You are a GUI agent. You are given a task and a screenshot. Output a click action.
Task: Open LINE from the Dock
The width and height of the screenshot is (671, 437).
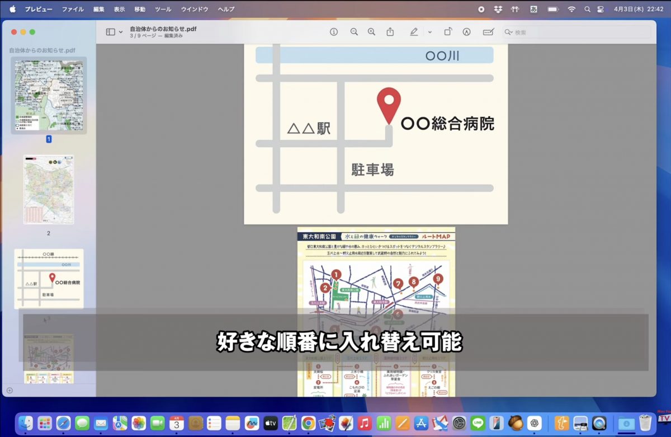(478, 423)
